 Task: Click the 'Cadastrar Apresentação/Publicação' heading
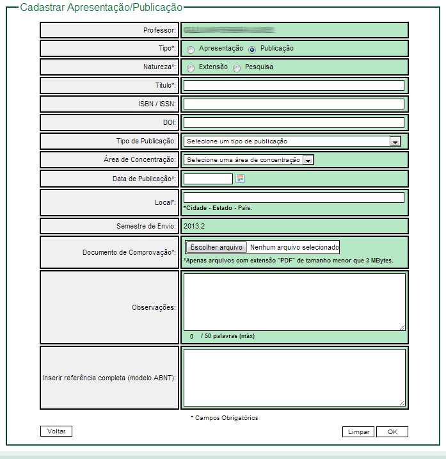pos(101,7)
